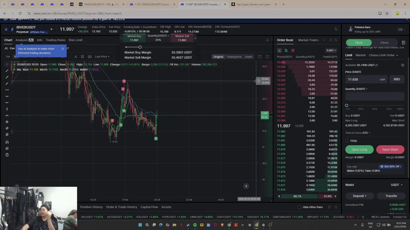Open the Order Book tab
The image size is (410, 230).
pyautogui.click(x=285, y=40)
